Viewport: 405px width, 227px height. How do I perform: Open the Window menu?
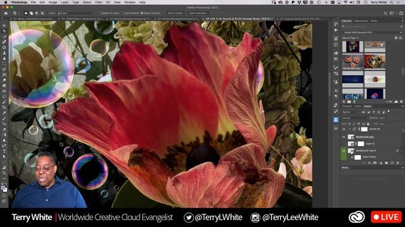(x=130, y=3)
